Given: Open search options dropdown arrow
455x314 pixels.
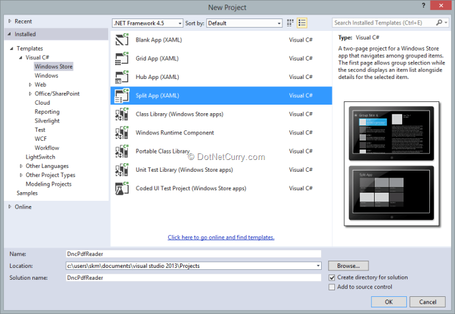Looking at the screenshot, I should point(446,22).
